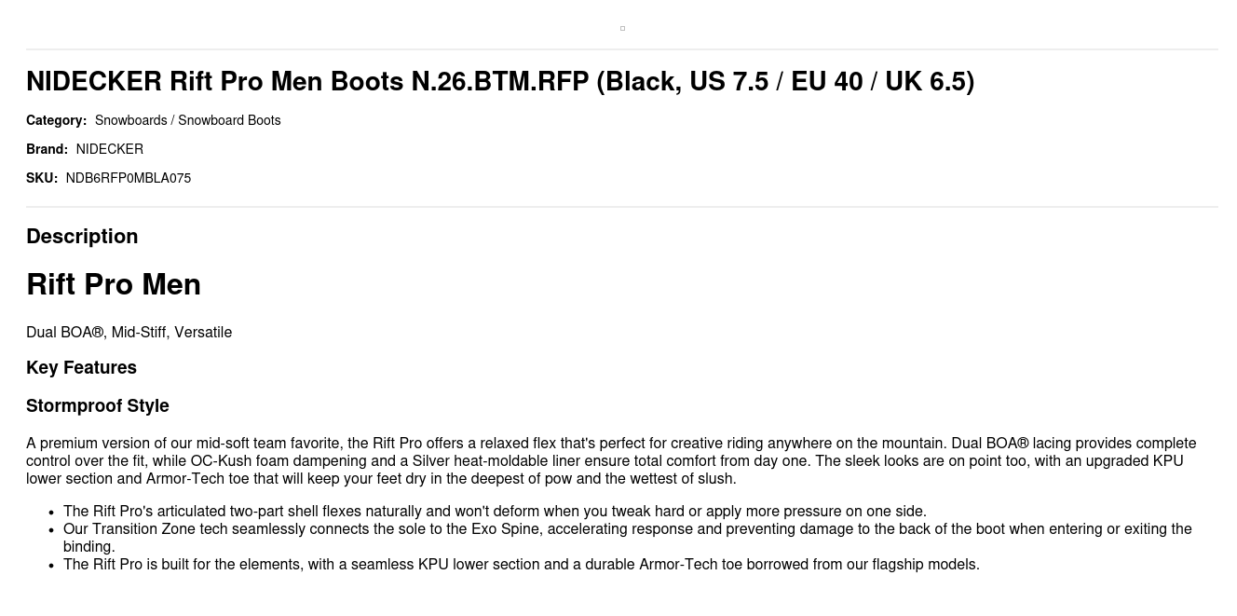Click the "SKU:" label

[x=42, y=178]
